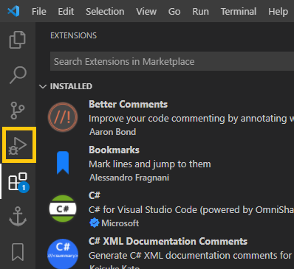Screen dimensions: 294x269
Task: Open the Run menu
Action: click(200, 12)
